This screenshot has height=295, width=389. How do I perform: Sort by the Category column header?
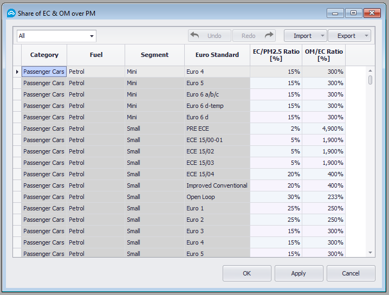[44, 55]
